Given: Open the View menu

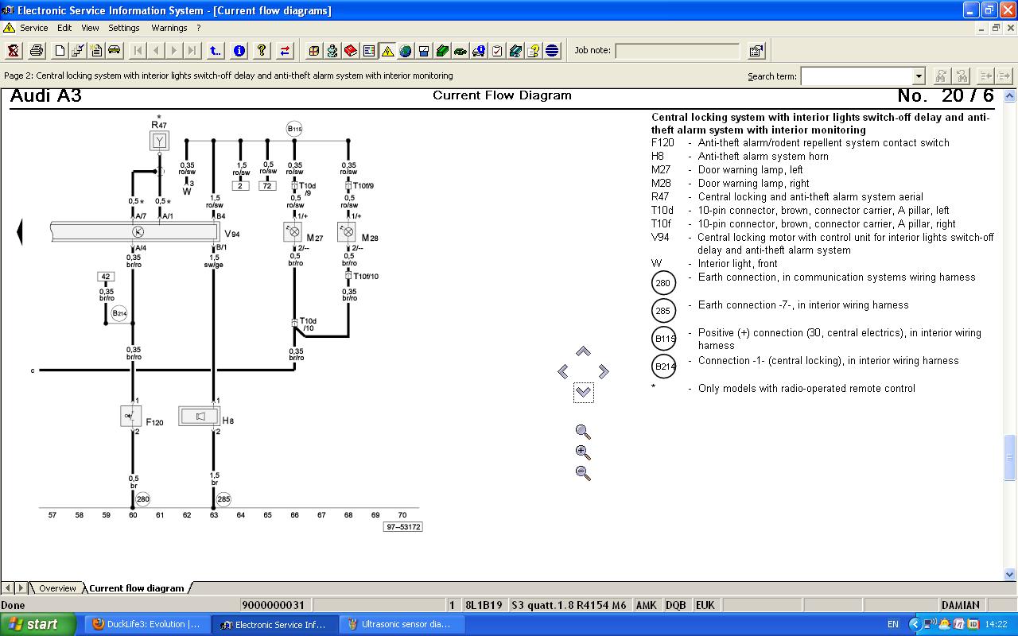Looking at the screenshot, I should (x=90, y=28).
